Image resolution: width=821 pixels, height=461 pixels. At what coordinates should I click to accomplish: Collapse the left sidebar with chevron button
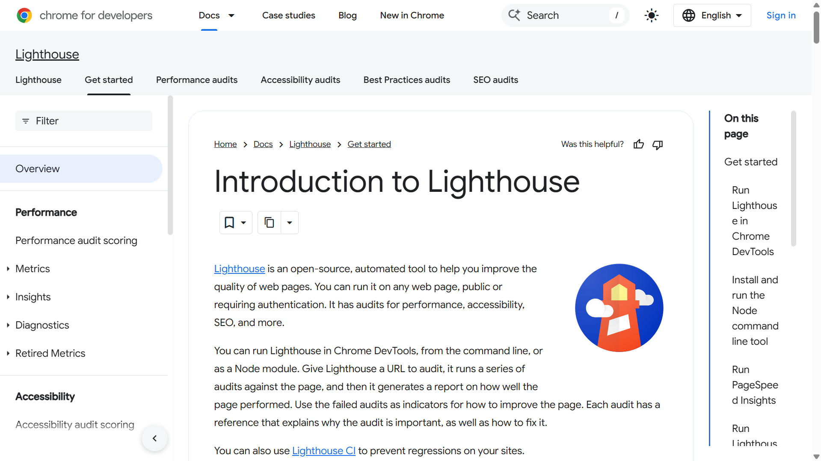click(154, 438)
